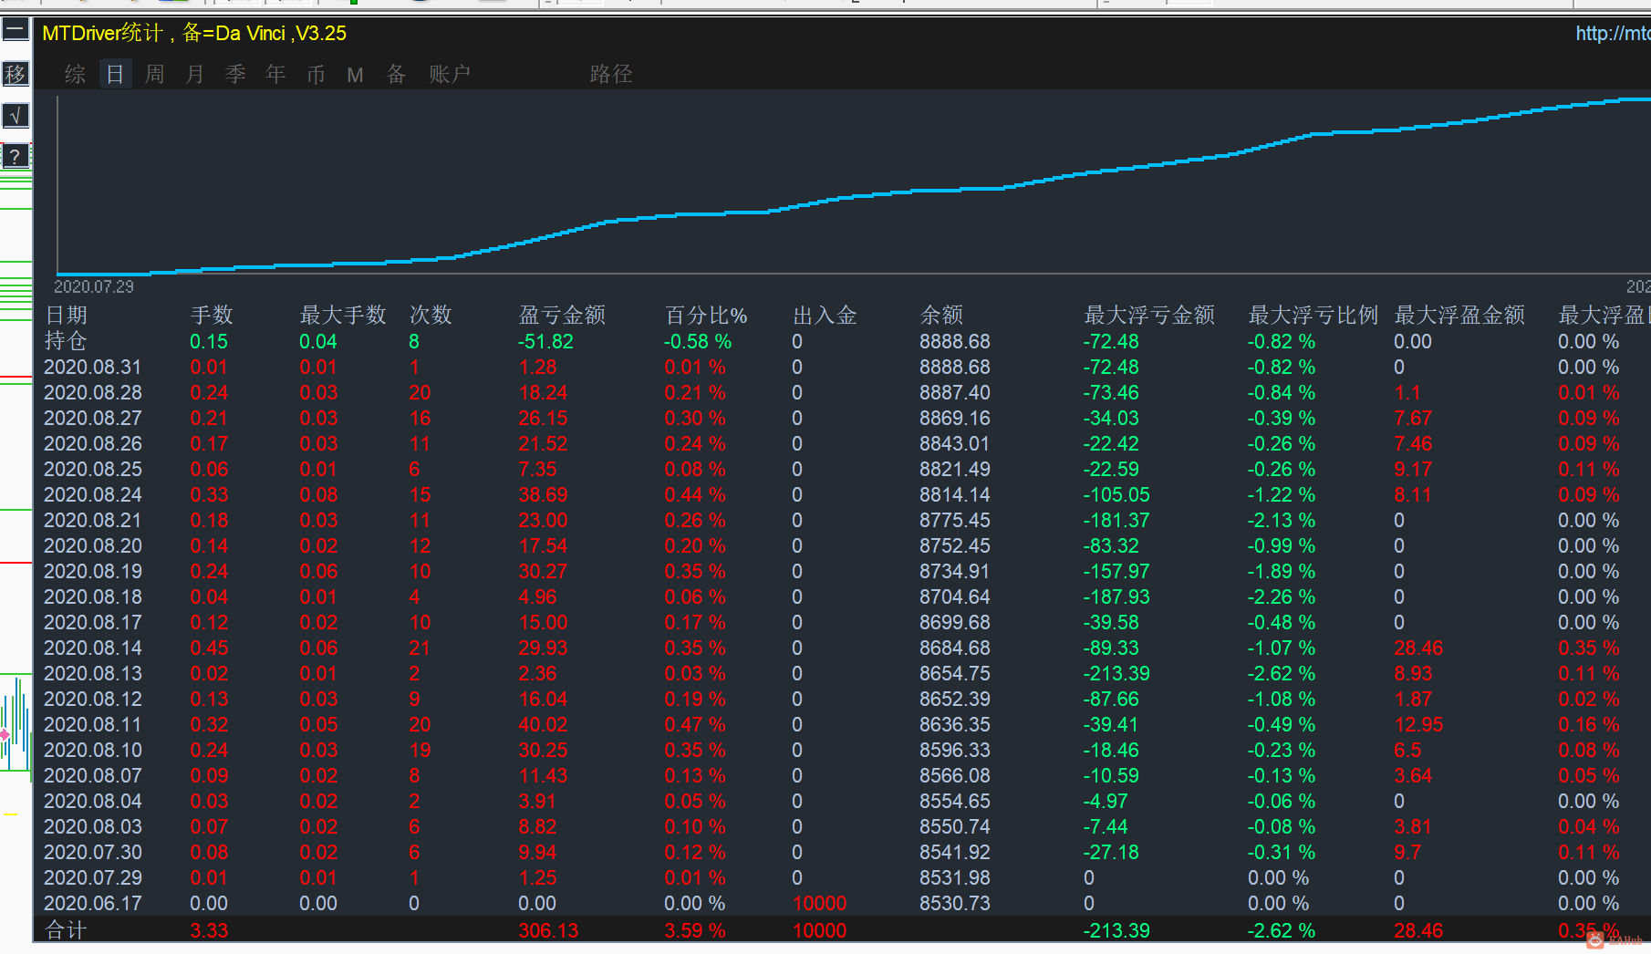Click the 百分比% column header
Screen dimensions: 1651x954
[706, 316]
